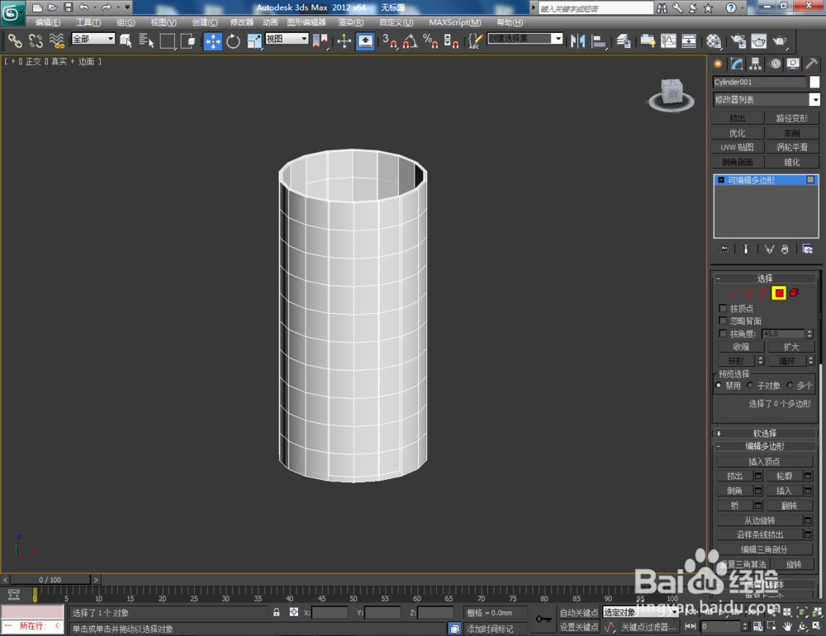
Task: Enable 按角度 checkbox
Action: [x=723, y=334]
